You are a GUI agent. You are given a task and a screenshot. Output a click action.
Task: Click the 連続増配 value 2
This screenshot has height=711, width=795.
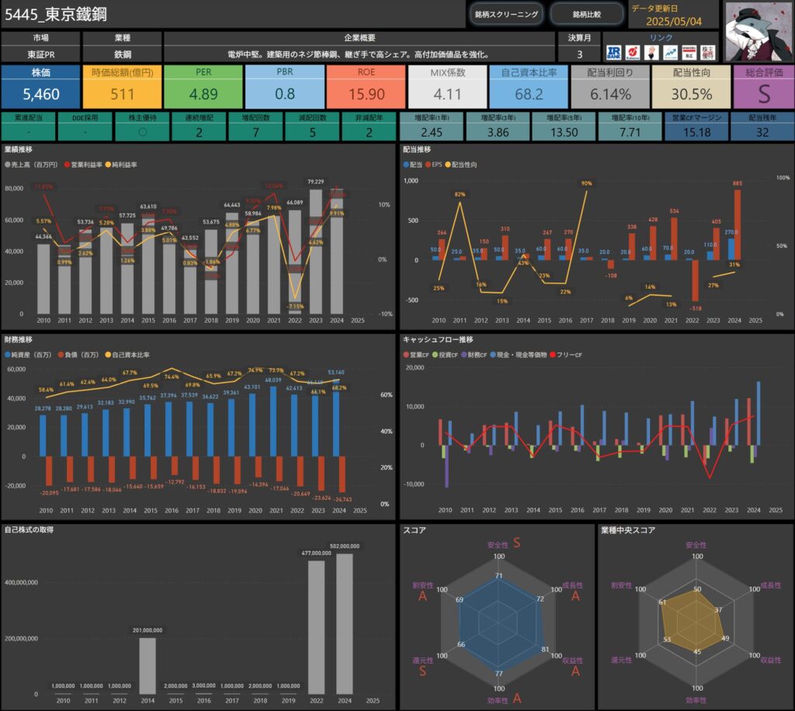pyautogui.click(x=200, y=133)
